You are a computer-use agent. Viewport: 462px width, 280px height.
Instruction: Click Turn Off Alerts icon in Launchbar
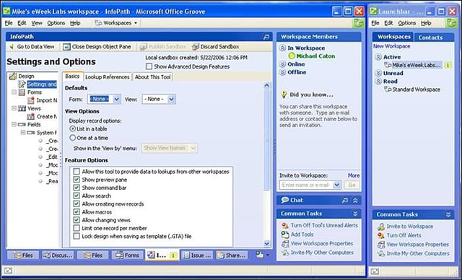coord(381,235)
